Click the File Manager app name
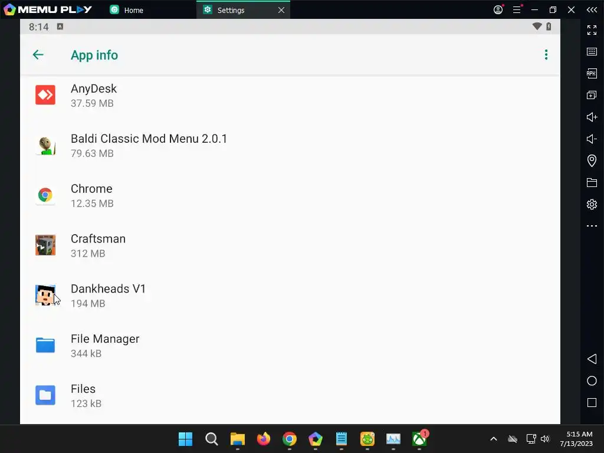Viewport: 604px width, 453px height. (x=105, y=339)
